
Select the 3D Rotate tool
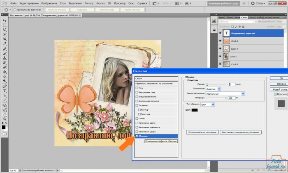point(5,105)
